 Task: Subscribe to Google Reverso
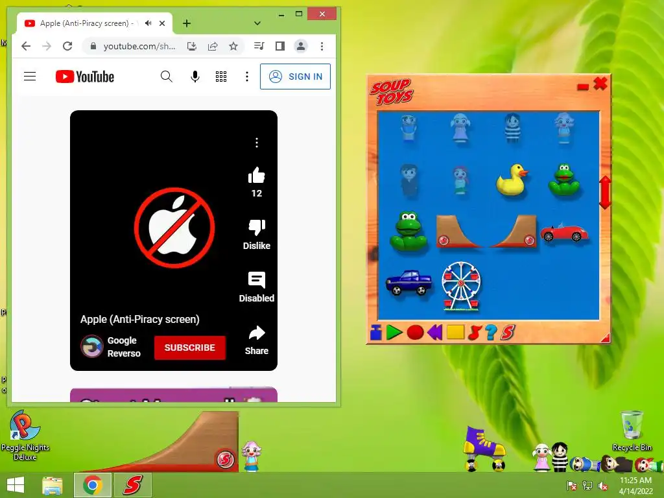pyautogui.click(x=190, y=348)
